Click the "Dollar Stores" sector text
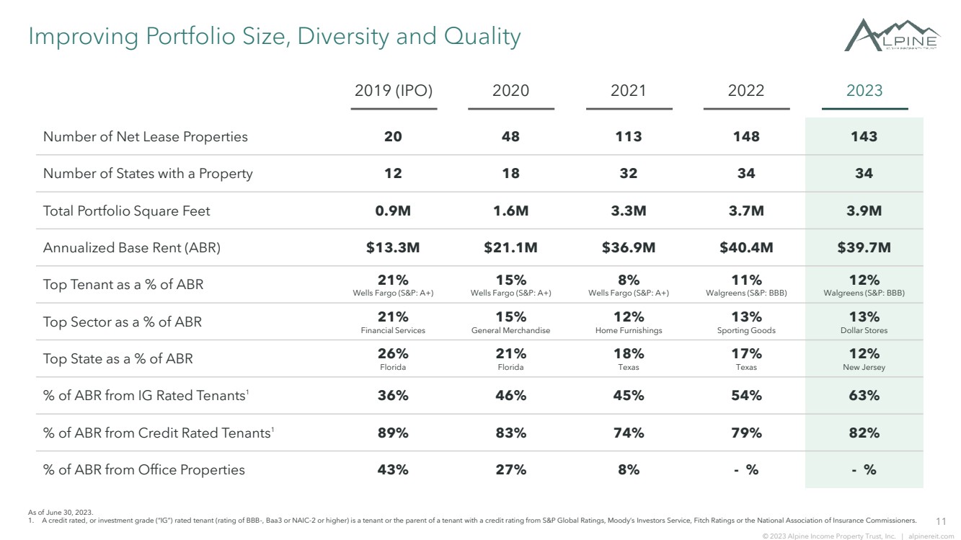Screen dimensions: 961x540 [864, 330]
